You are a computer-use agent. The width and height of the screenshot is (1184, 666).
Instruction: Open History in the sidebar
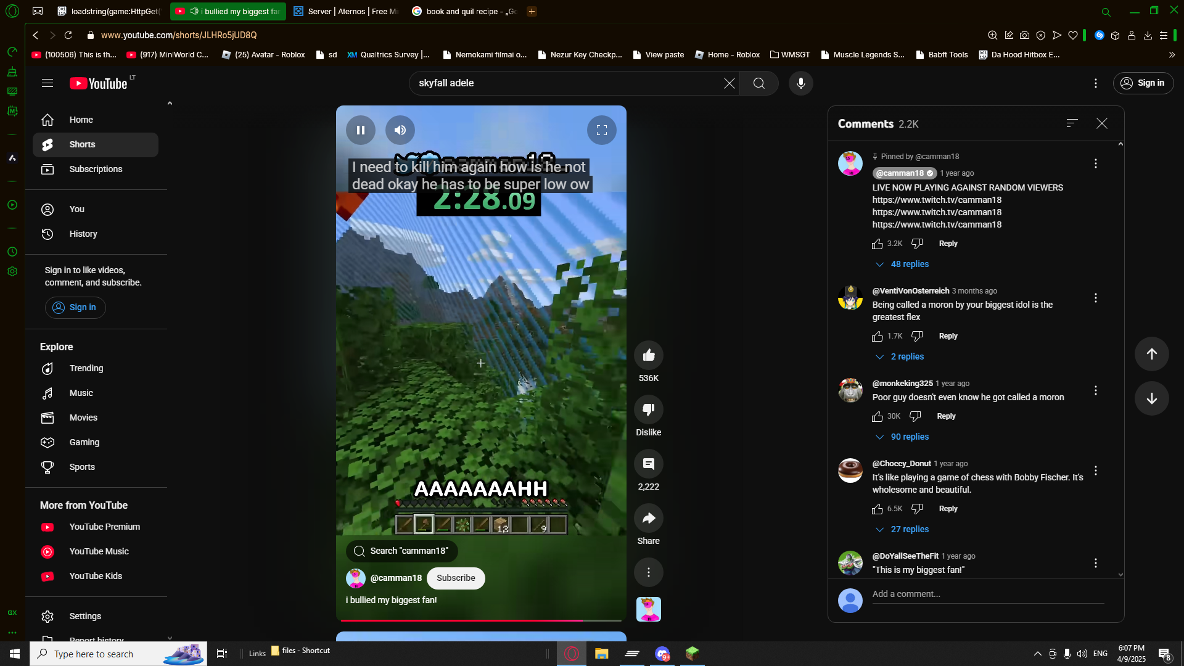[96, 234]
